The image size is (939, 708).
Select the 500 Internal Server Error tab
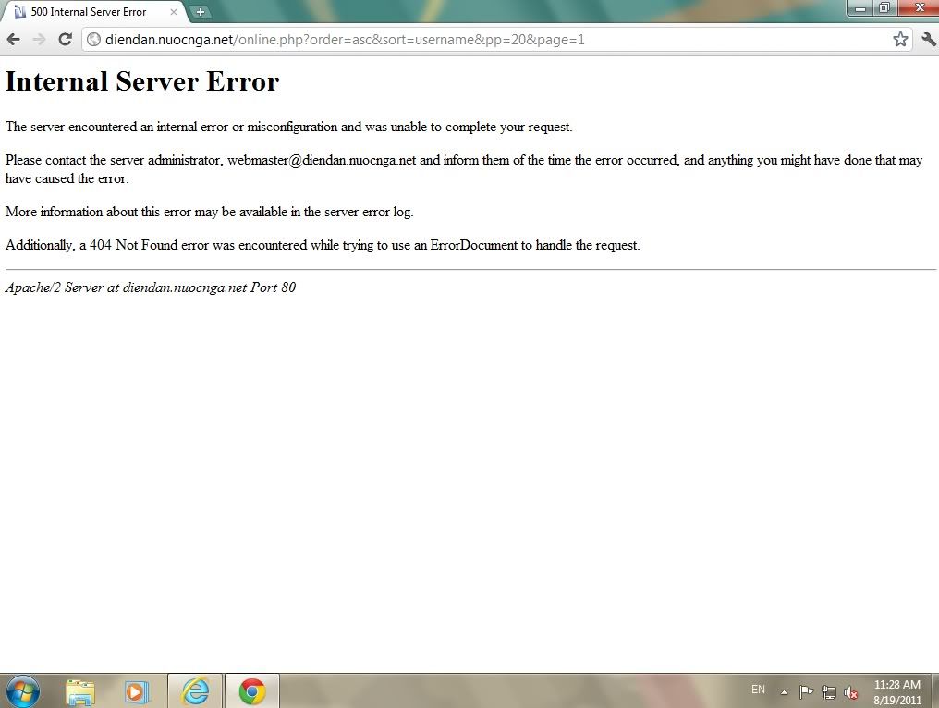(x=88, y=12)
